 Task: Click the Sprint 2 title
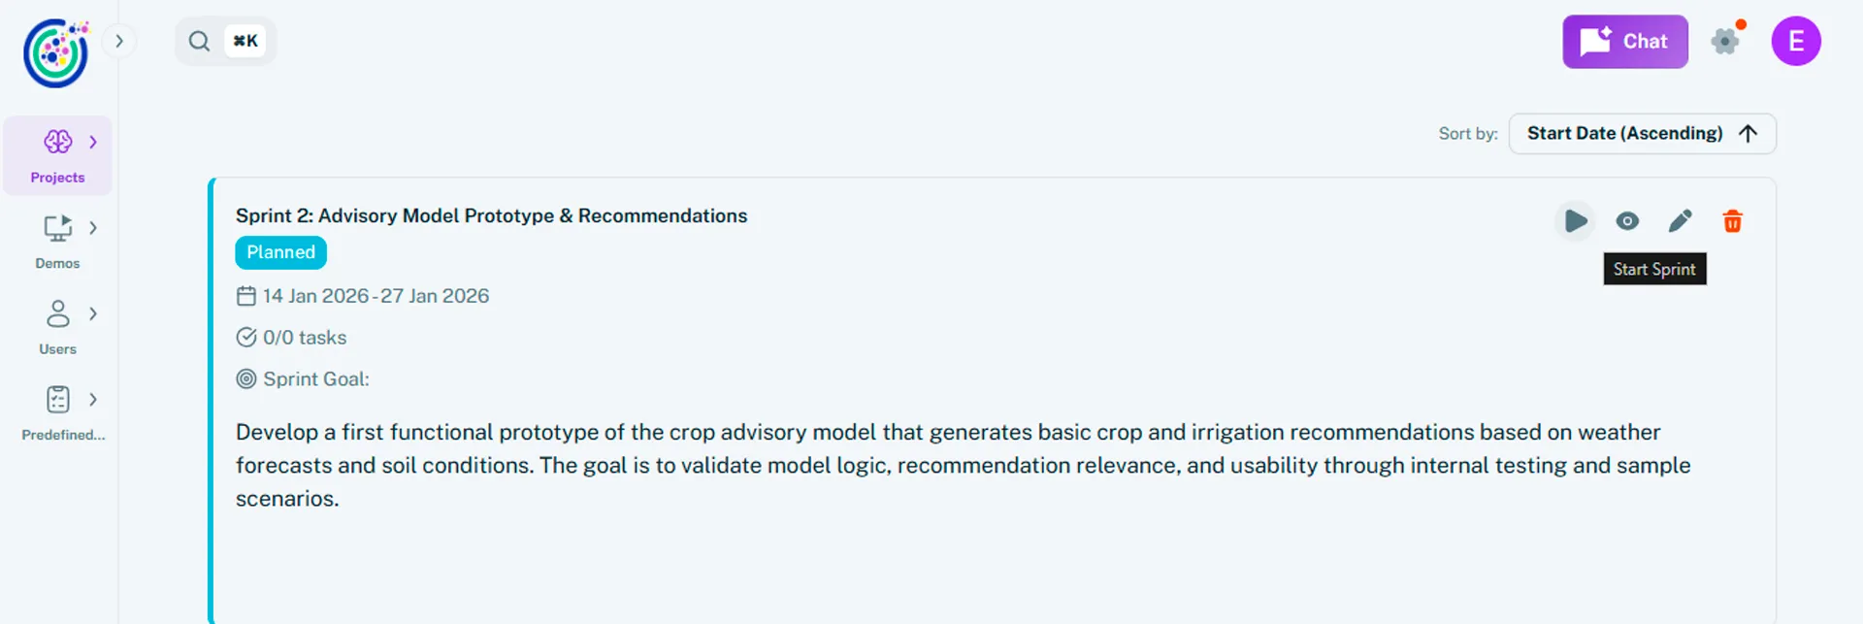coord(491,215)
